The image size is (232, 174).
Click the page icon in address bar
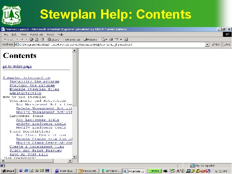click(x=17, y=44)
